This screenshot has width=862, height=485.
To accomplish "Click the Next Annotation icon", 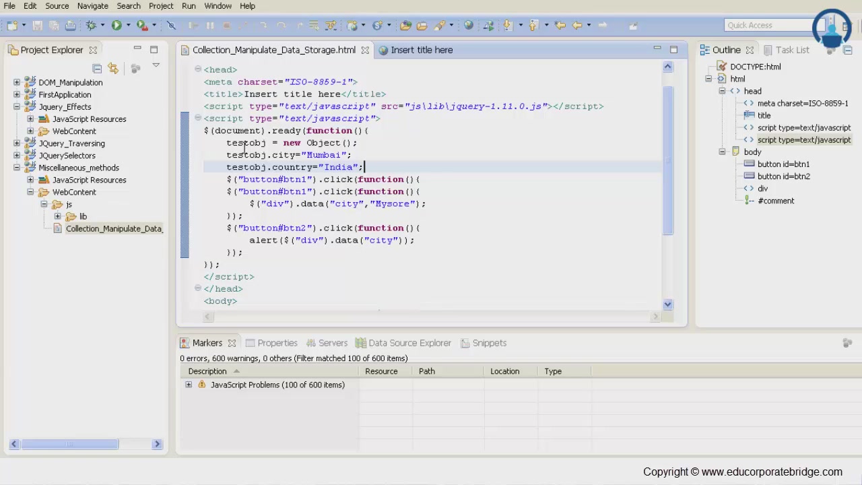I will (507, 26).
